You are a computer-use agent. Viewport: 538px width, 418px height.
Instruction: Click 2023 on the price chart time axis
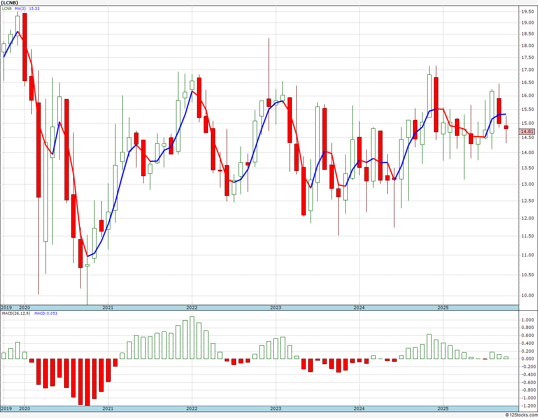(276, 308)
